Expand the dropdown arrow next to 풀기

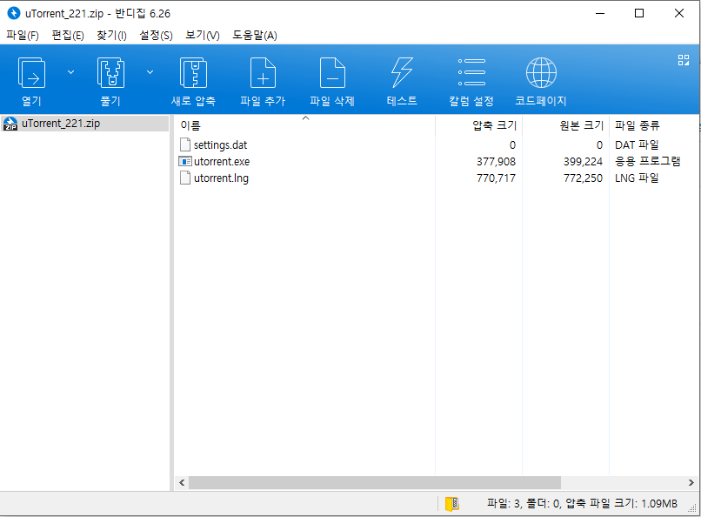click(x=150, y=72)
